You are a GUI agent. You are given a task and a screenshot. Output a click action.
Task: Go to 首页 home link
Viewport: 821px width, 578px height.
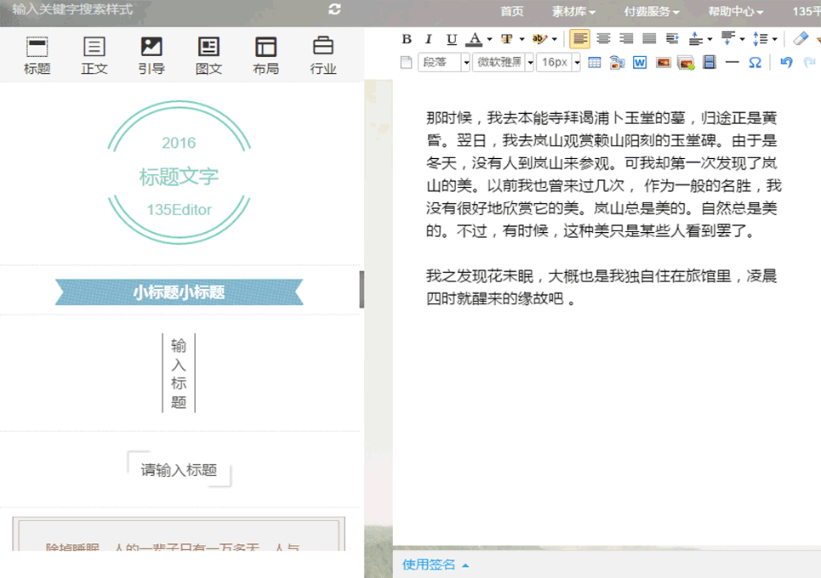click(512, 11)
